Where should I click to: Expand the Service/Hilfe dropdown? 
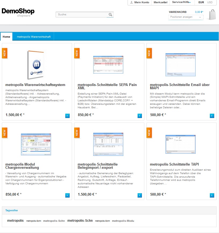pos(182,2)
